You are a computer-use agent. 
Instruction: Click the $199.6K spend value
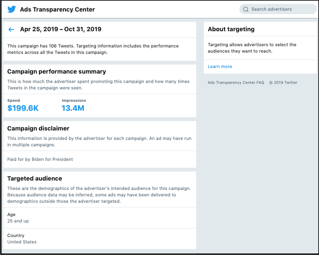23,108
